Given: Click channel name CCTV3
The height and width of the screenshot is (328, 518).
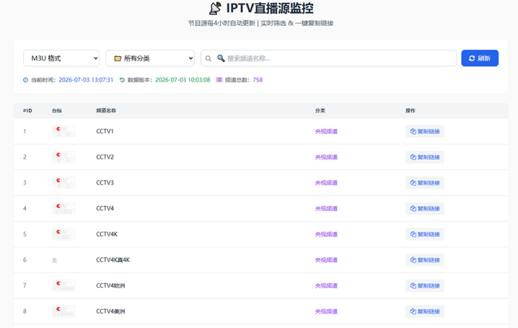Looking at the screenshot, I should click(x=105, y=183).
